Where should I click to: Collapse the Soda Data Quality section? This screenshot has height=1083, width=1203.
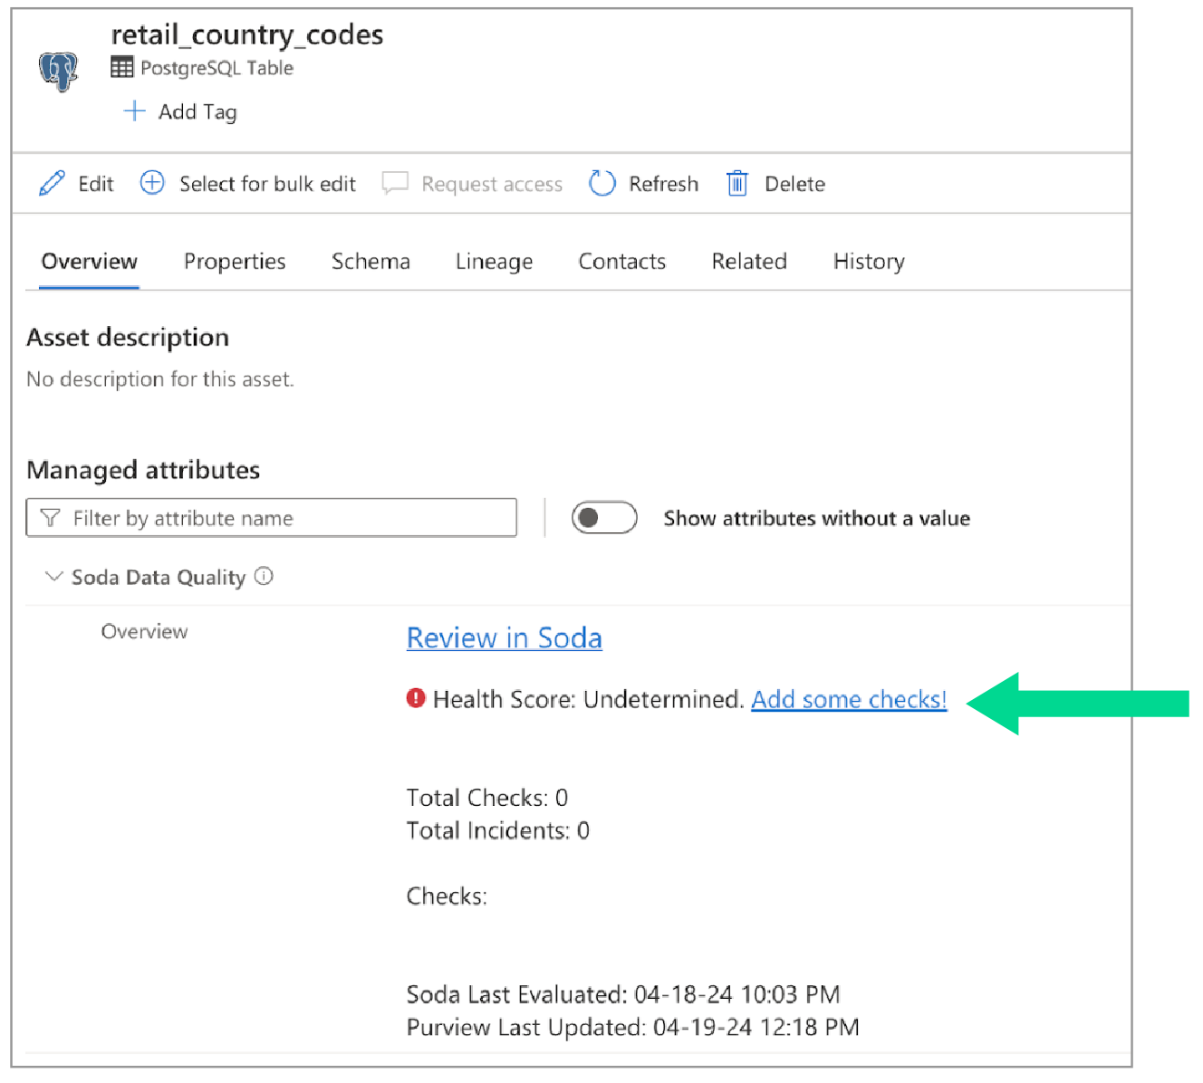click(53, 577)
